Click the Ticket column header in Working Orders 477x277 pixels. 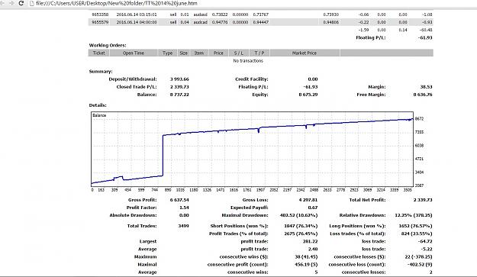tap(99, 53)
